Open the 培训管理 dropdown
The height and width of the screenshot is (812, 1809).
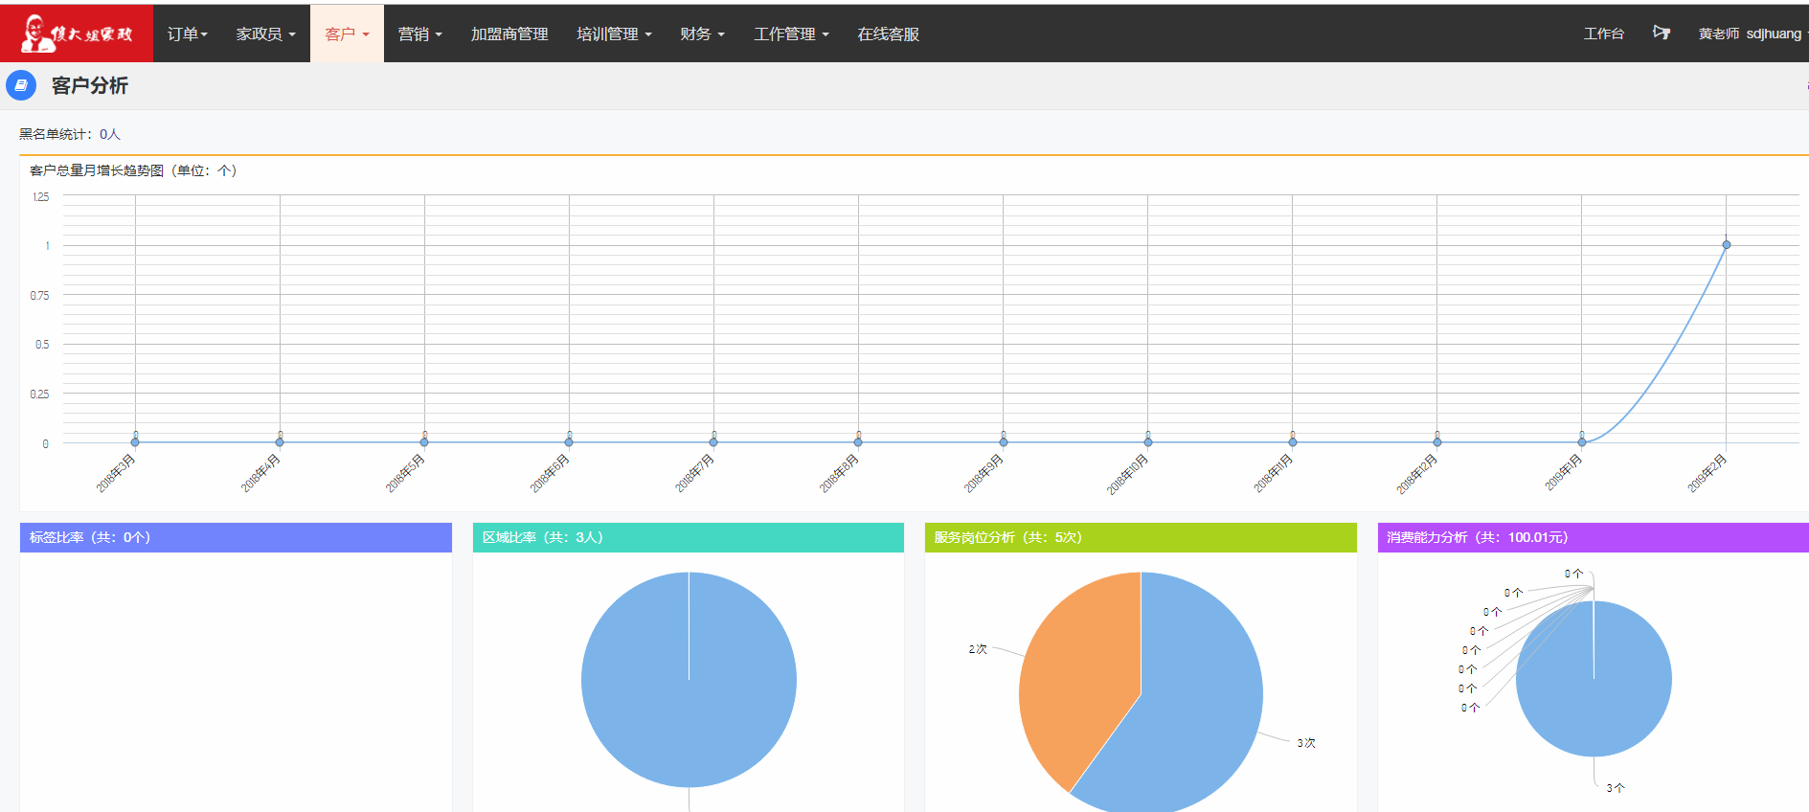click(x=615, y=34)
